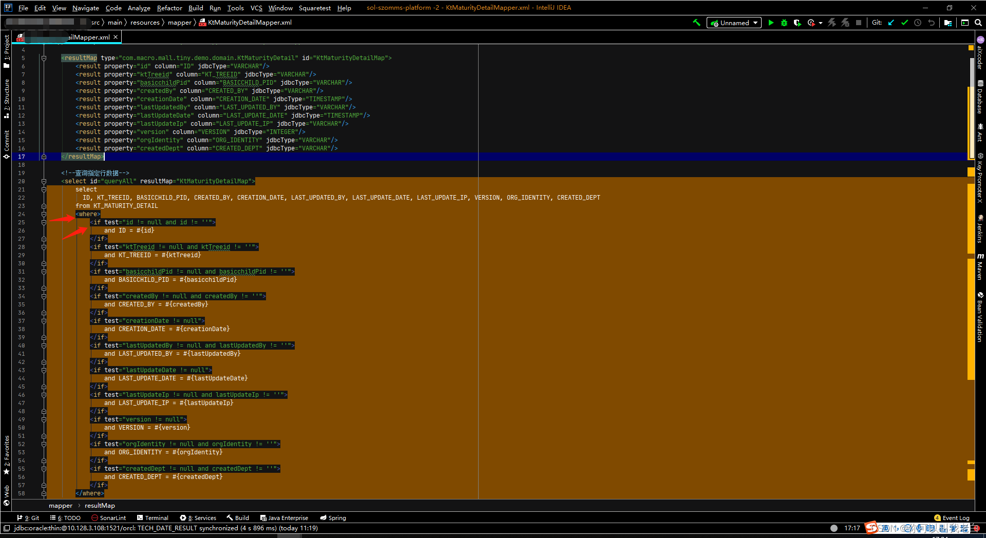Viewport: 986px width, 538px height.
Task: Git rollback undo arrow icon
Action: [931, 23]
